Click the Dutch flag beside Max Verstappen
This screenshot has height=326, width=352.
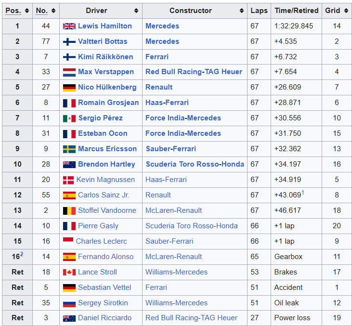point(69,72)
